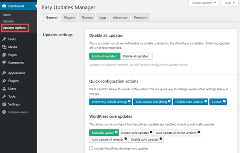Click help icon on Auto update everything

(x=169, y=101)
